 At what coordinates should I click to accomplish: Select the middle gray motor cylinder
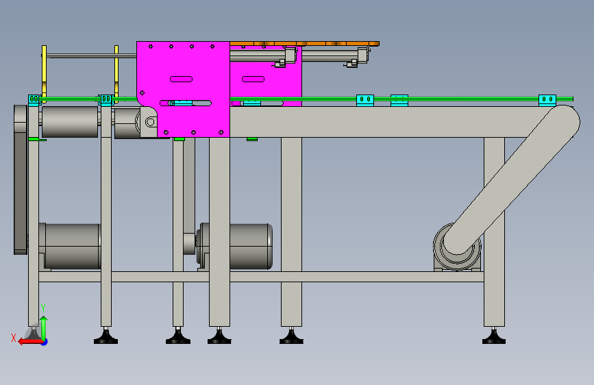click(x=250, y=247)
